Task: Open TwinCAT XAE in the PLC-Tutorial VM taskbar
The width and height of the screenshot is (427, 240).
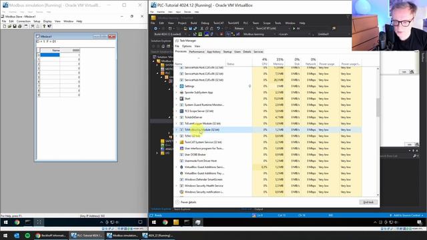Action: point(176,222)
